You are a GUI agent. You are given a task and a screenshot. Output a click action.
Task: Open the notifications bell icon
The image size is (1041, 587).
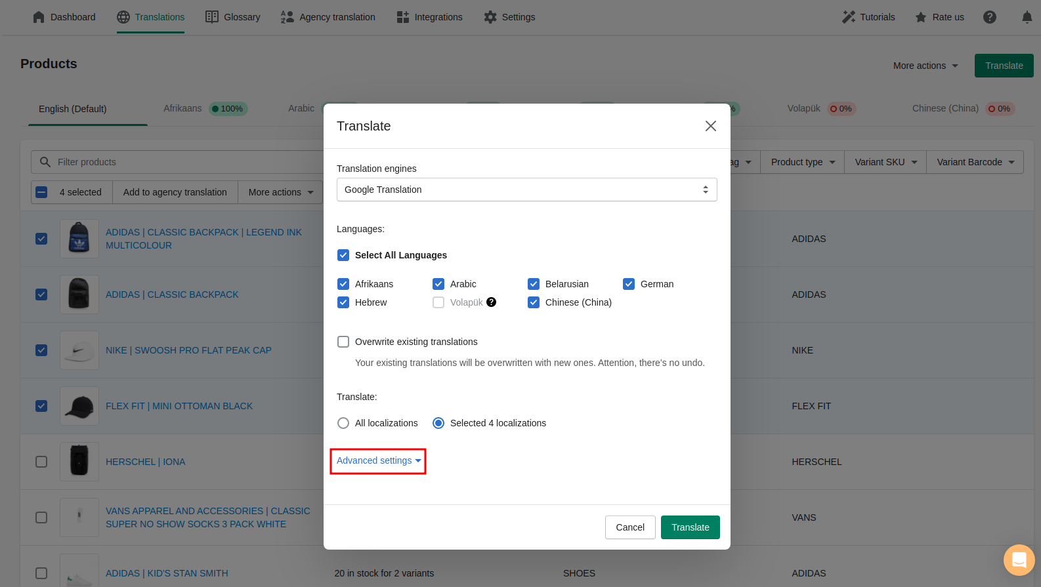(1027, 17)
